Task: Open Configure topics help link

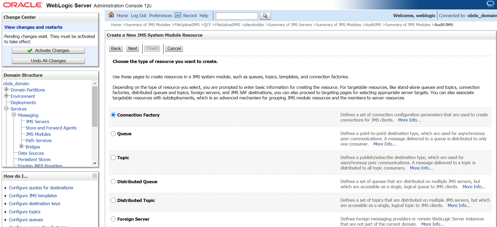Action: click(25, 212)
